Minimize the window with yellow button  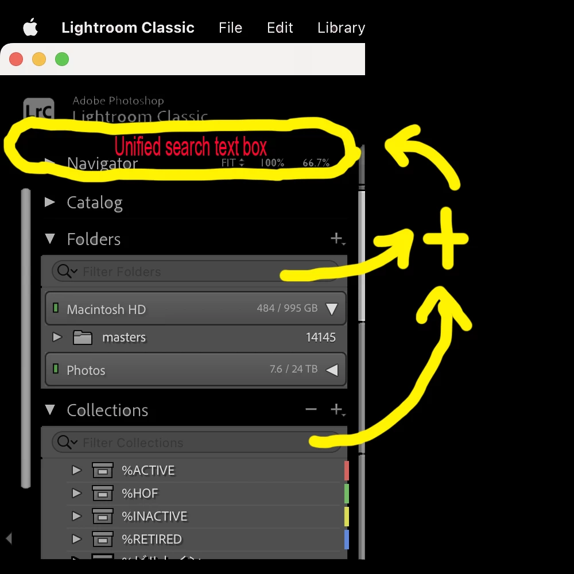[39, 59]
